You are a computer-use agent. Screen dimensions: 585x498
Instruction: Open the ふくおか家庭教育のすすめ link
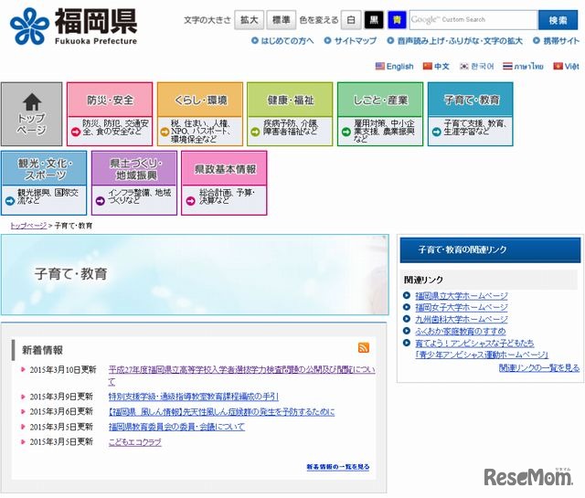(x=461, y=331)
